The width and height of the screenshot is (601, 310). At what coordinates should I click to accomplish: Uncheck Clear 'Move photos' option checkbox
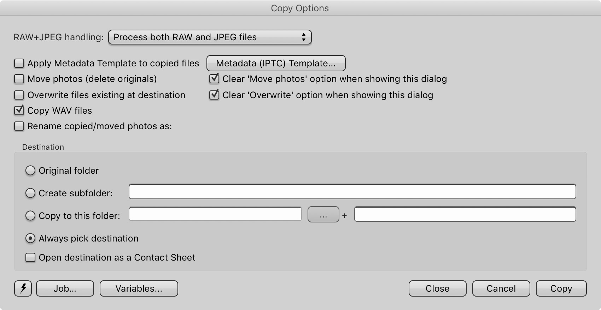pos(214,79)
